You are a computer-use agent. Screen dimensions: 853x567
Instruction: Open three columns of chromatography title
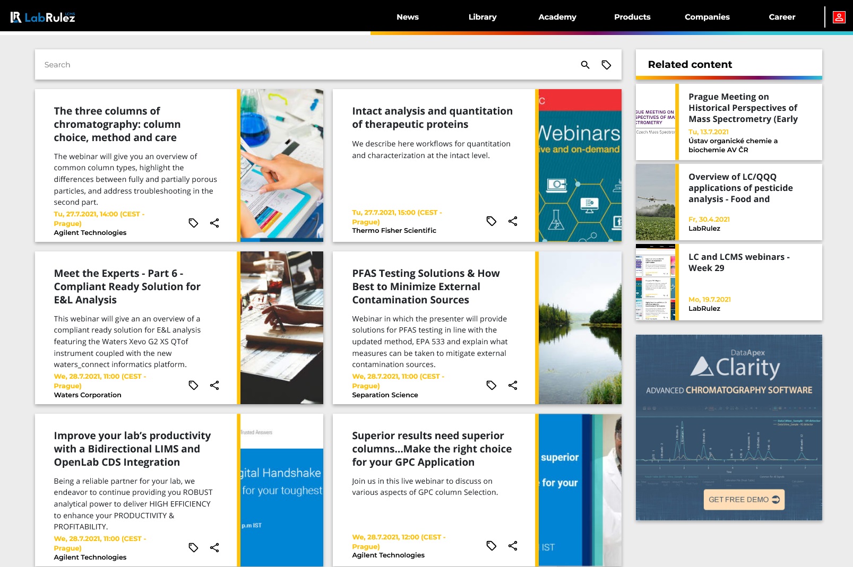click(x=117, y=124)
